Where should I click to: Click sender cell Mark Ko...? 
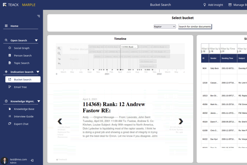(215, 104)
